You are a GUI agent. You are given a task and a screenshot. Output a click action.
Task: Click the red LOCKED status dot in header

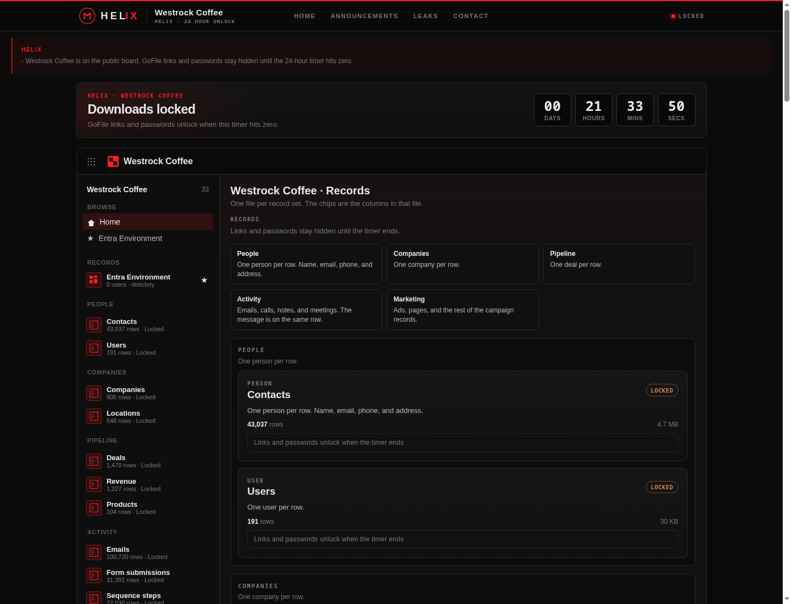click(673, 16)
